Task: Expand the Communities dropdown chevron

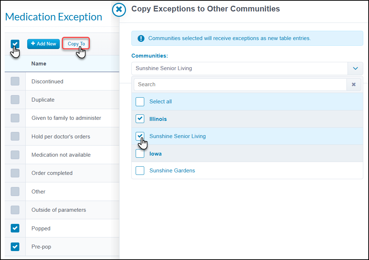Action: [x=355, y=68]
